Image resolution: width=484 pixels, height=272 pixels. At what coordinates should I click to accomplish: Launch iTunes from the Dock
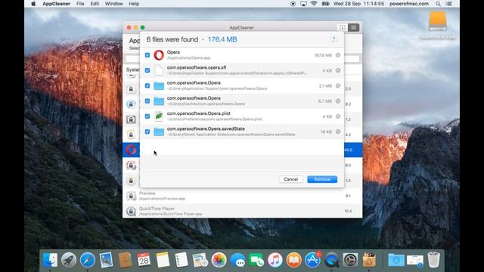pos(275,260)
